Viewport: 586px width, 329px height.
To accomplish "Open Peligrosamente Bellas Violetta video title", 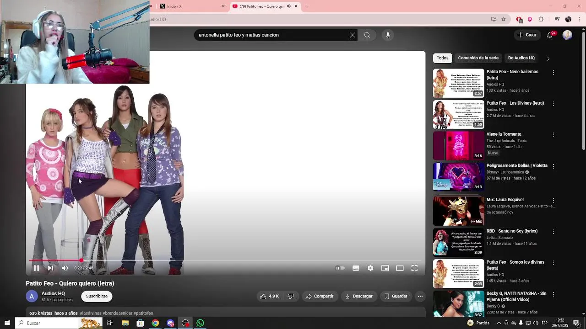I will [x=517, y=165].
